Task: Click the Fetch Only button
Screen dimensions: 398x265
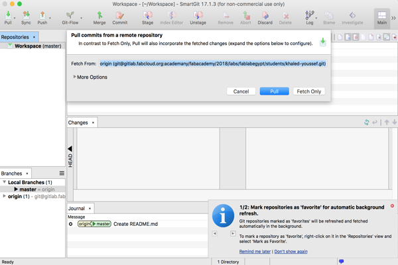Action: coord(309,91)
